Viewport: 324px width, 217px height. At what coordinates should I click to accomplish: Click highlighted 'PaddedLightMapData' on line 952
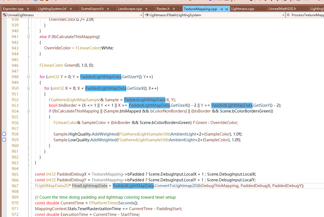pyautogui.click(x=145, y=100)
